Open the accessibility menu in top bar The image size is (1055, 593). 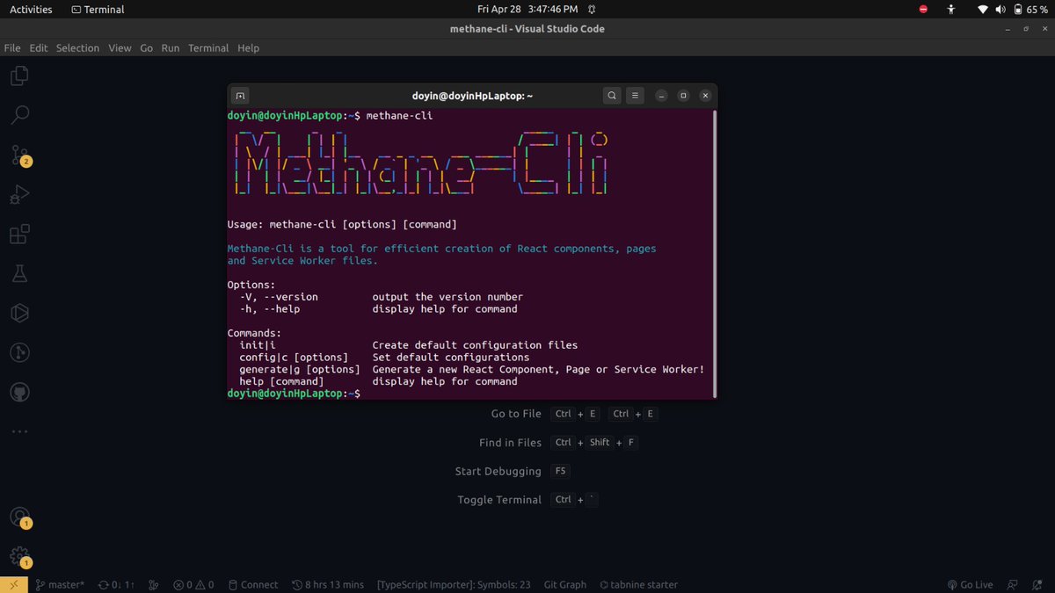pyautogui.click(x=950, y=9)
